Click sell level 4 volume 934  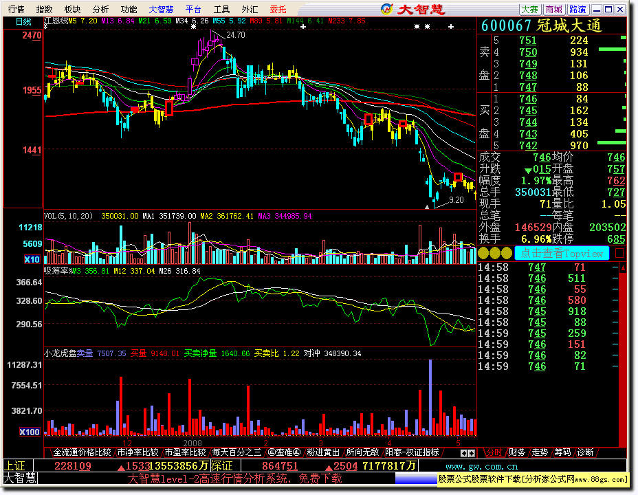[x=579, y=52]
